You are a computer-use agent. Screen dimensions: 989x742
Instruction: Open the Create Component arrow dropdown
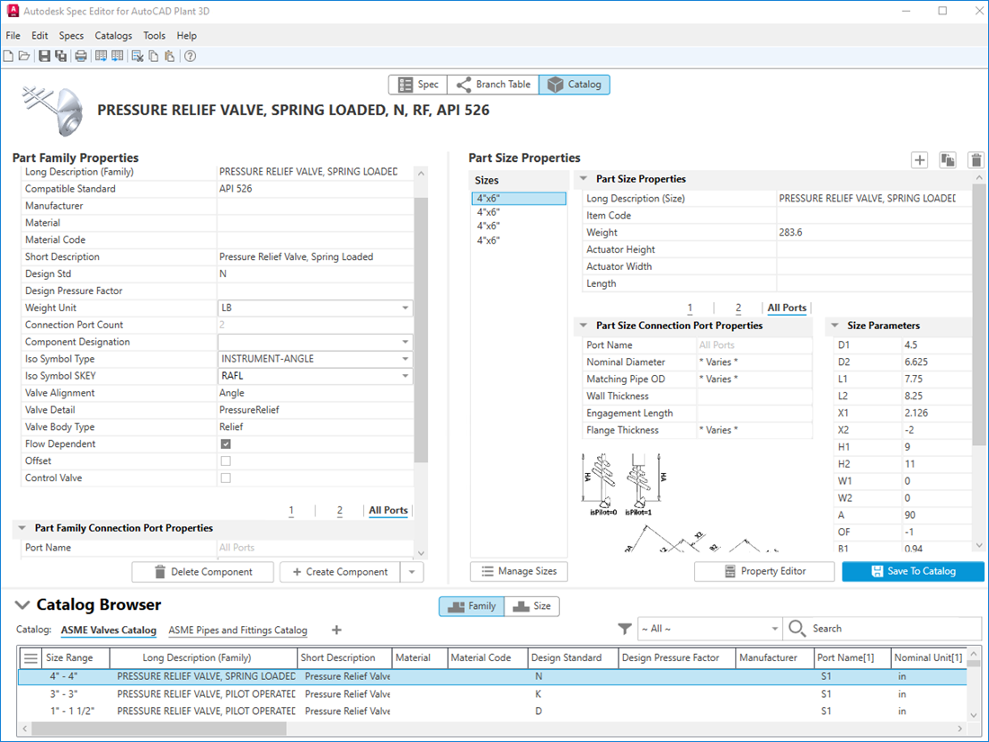(412, 572)
